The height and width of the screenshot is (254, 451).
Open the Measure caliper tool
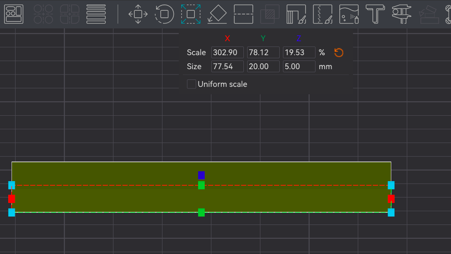click(x=401, y=14)
